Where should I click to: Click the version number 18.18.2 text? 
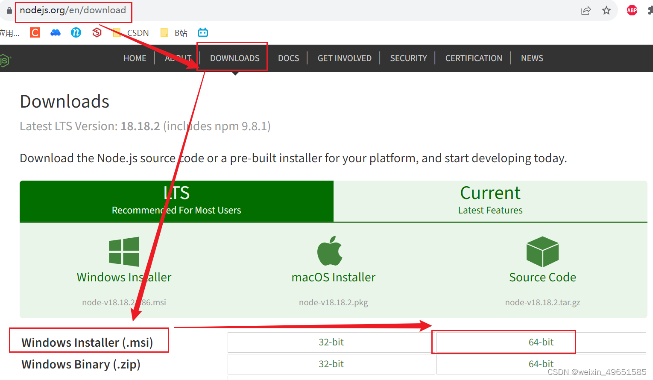140,126
